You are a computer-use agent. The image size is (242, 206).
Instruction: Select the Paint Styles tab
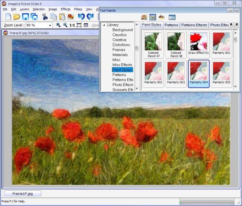(151, 25)
